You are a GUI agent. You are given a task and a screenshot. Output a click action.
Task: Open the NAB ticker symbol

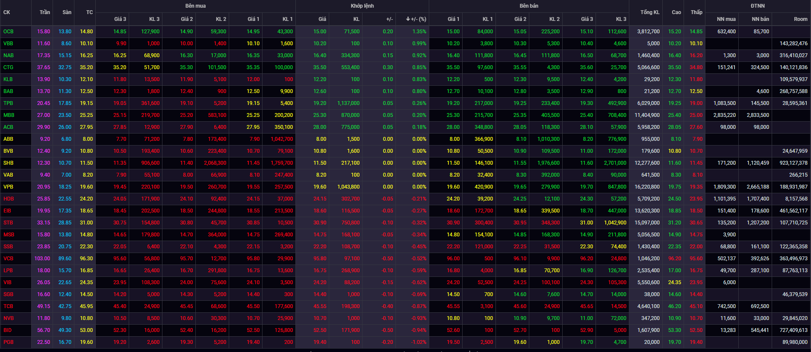(x=9, y=55)
